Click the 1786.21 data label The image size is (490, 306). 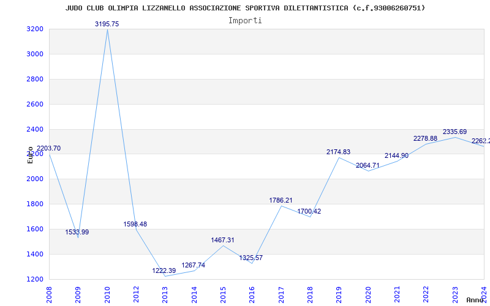(281, 201)
